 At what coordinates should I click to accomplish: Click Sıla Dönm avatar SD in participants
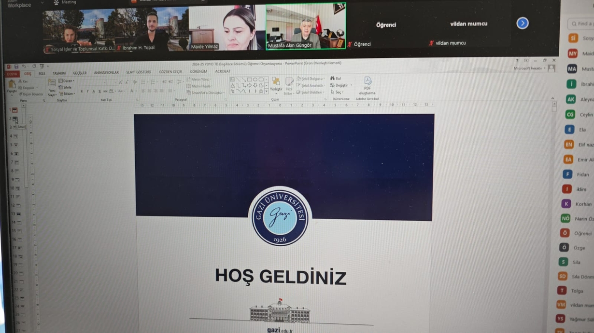point(562,276)
